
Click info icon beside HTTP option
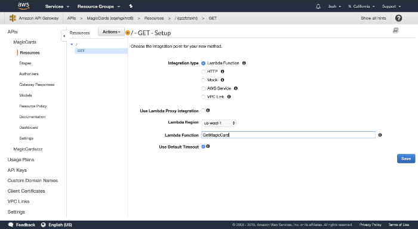point(222,72)
